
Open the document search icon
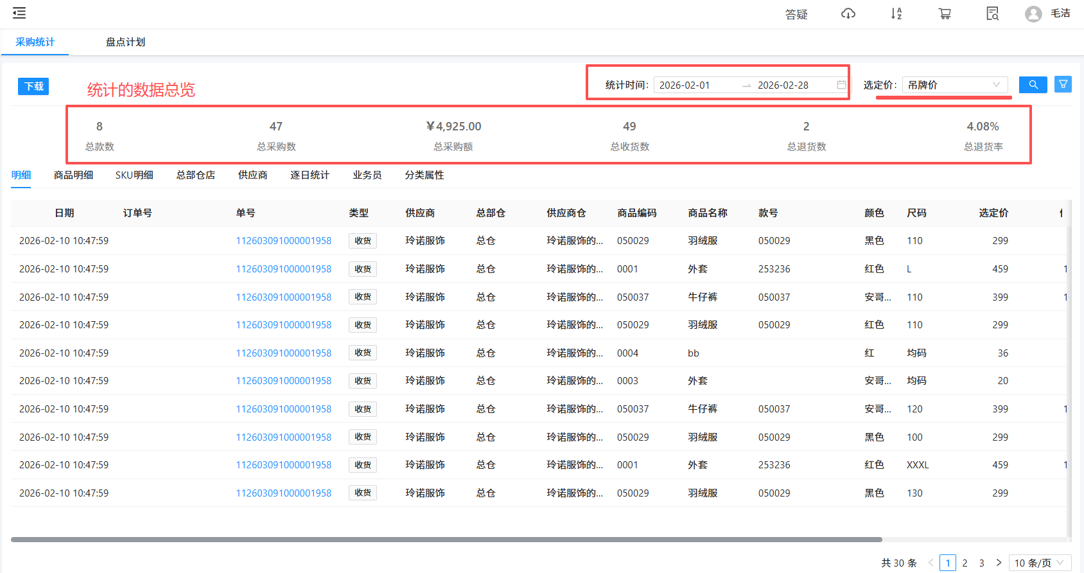[x=993, y=13]
